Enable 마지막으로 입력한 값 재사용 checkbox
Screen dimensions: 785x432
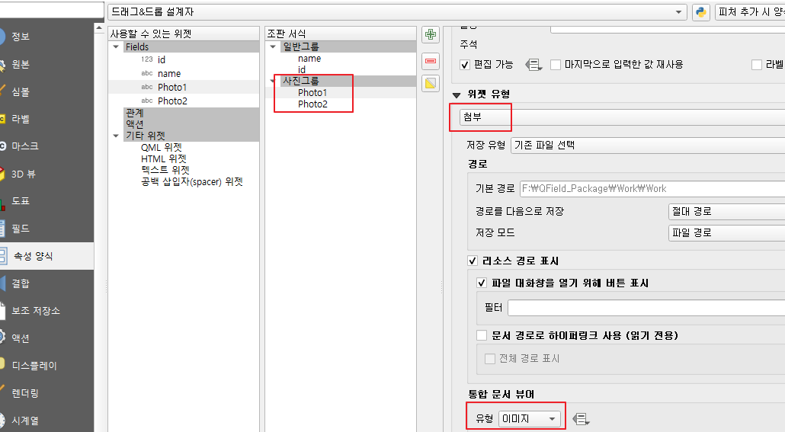pyautogui.click(x=555, y=65)
